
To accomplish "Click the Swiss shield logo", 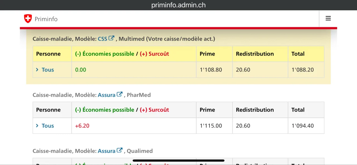I will (x=28, y=19).
